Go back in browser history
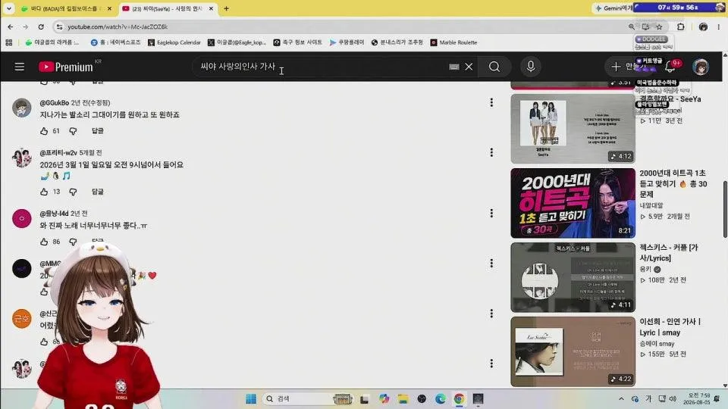Image resolution: width=728 pixels, height=409 pixels. click(x=10, y=27)
